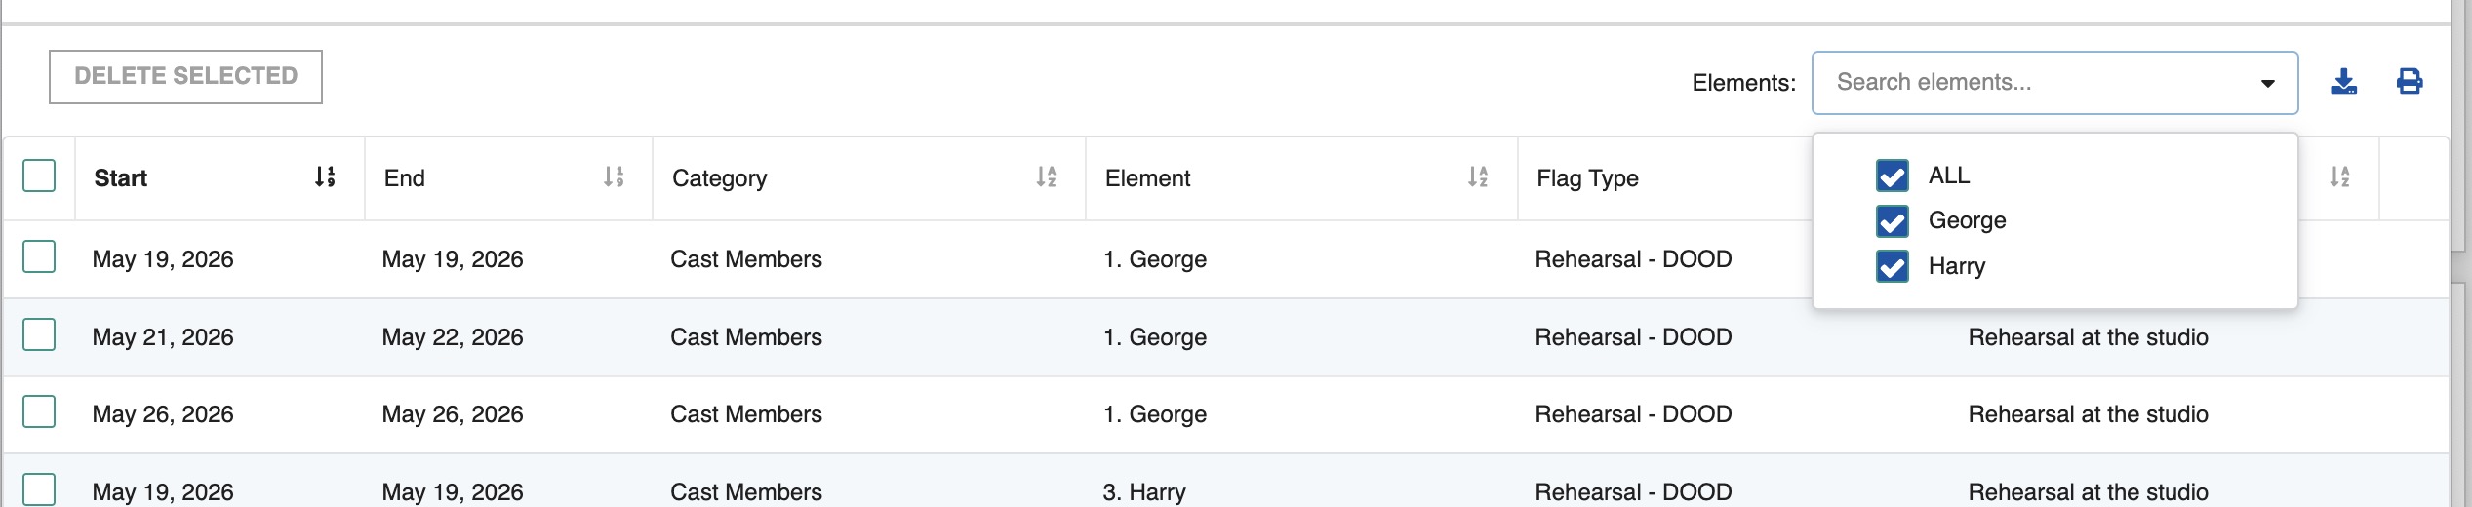
Task: Sort by Start column icon
Action: (325, 176)
